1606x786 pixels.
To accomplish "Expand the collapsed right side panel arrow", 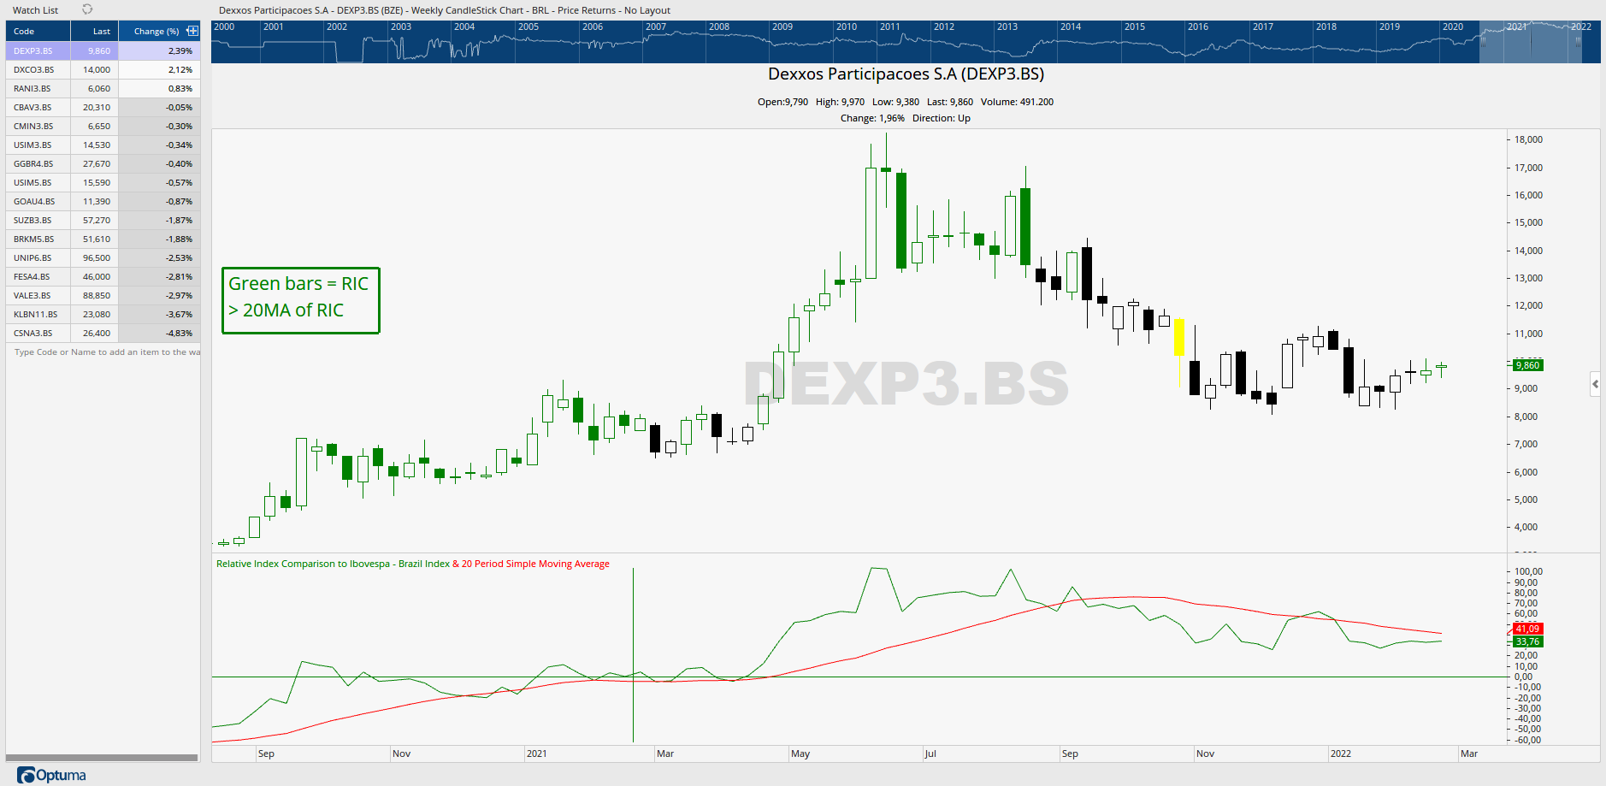I will tap(1595, 384).
